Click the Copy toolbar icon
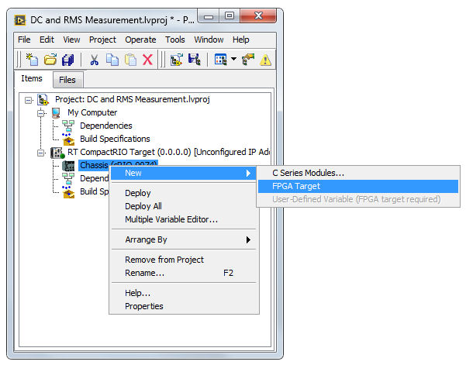Viewport: 466px width, 365px height. [112, 59]
